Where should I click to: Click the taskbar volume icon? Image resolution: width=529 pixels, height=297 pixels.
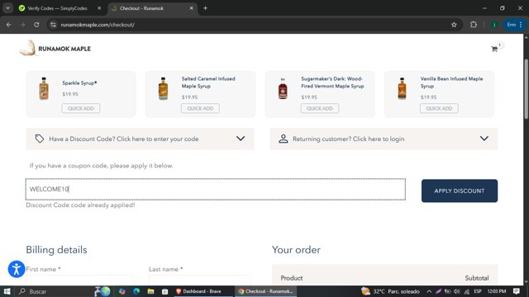(457, 291)
